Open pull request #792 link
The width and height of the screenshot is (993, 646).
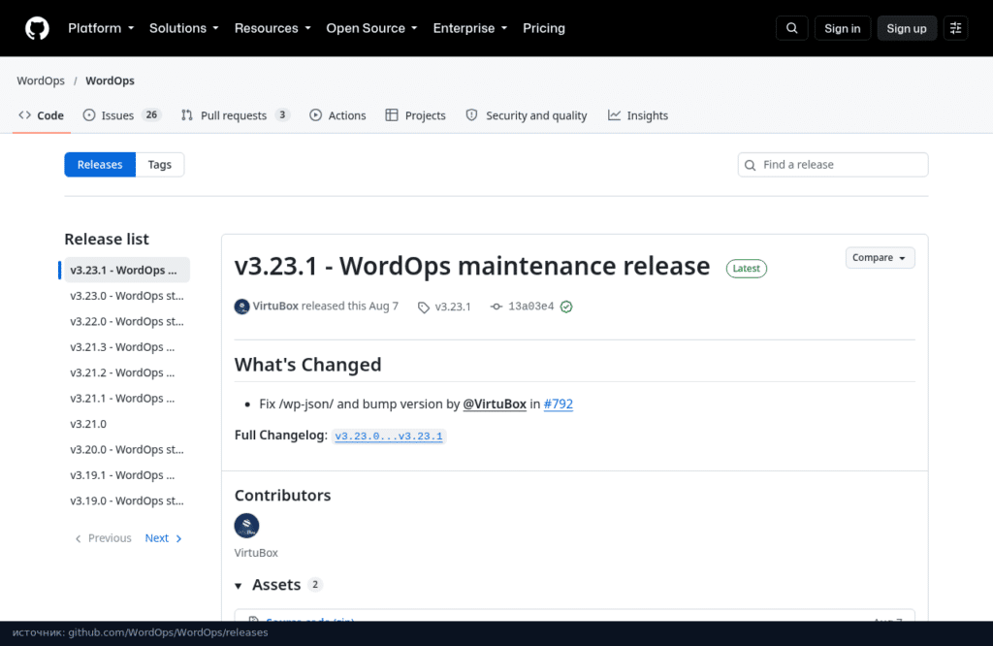click(558, 404)
